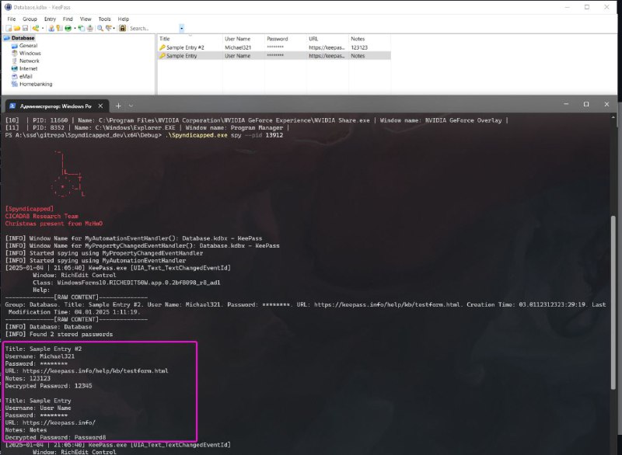Expand the Show Entries dropdown arrow
The image size is (622, 455).
tap(114, 28)
